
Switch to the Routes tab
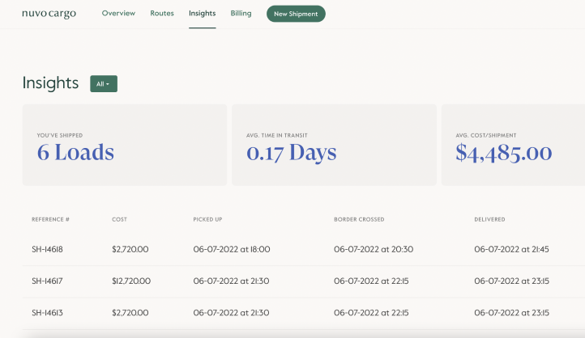(x=162, y=14)
